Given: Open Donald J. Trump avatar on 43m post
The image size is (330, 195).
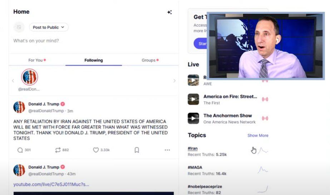Looking at the screenshot, I should [x=19, y=170].
